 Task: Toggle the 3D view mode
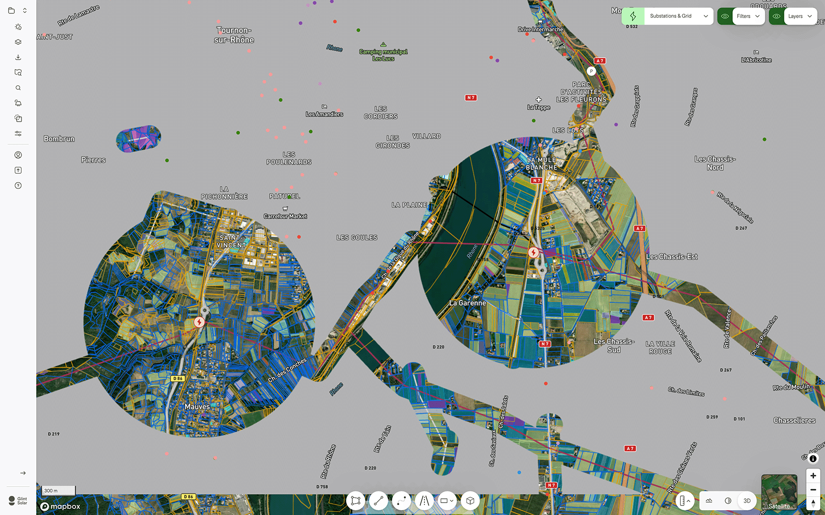747,501
